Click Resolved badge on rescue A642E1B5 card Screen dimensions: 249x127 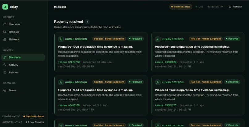point(135,82)
